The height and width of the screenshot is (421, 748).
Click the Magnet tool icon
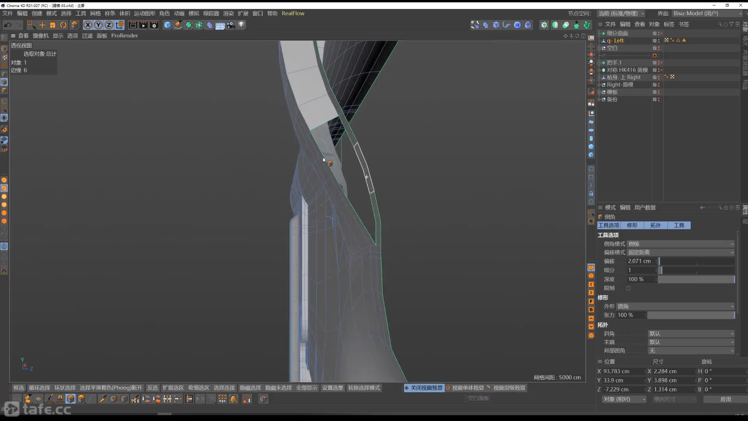pos(60,398)
